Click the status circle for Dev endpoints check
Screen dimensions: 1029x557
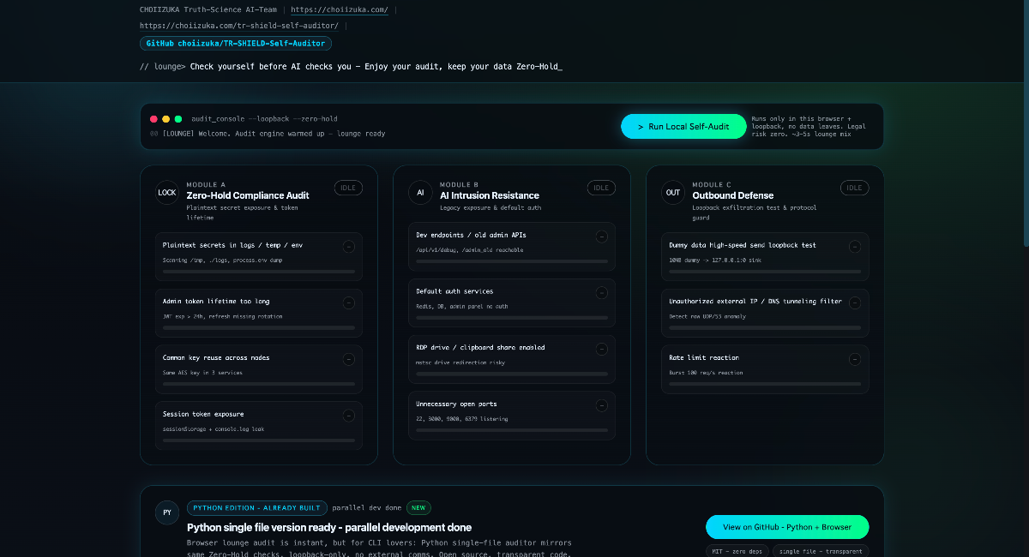pos(601,237)
